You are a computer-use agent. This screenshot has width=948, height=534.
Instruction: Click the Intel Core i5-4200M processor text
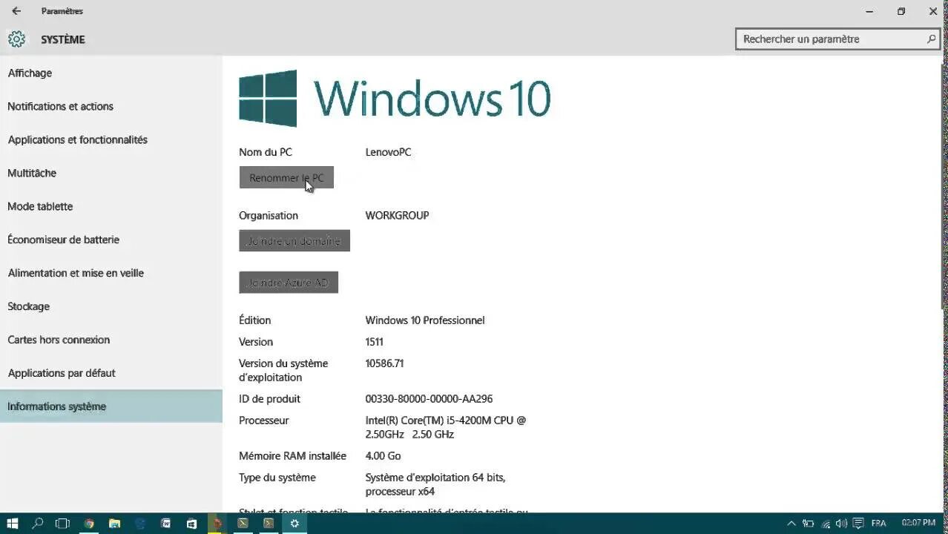pyautogui.click(x=446, y=427)
